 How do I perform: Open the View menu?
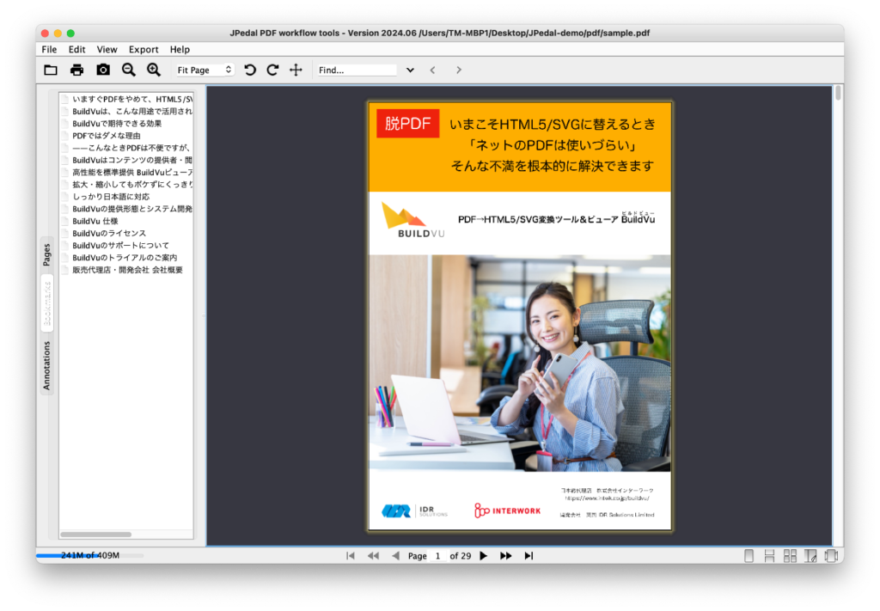[107, 49]
